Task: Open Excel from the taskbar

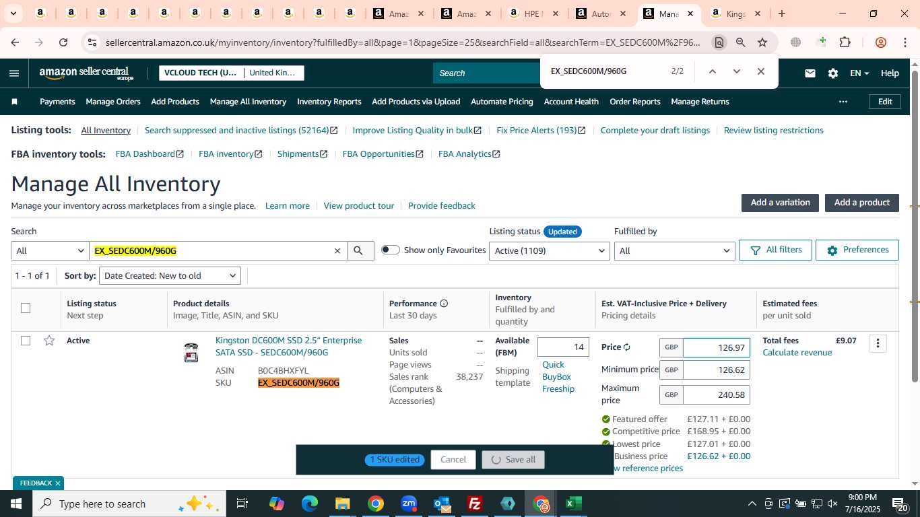Action: coord(574,504)
